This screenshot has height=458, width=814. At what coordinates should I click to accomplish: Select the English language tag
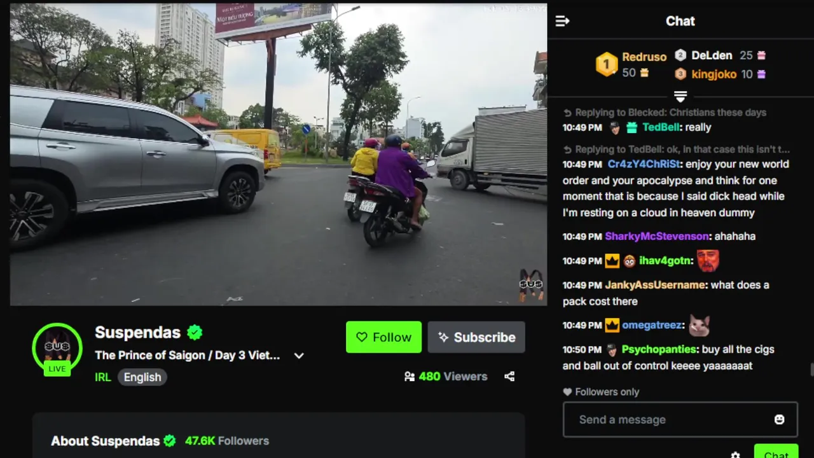(142, 377)
